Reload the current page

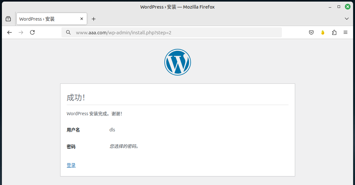pos(32,32)
